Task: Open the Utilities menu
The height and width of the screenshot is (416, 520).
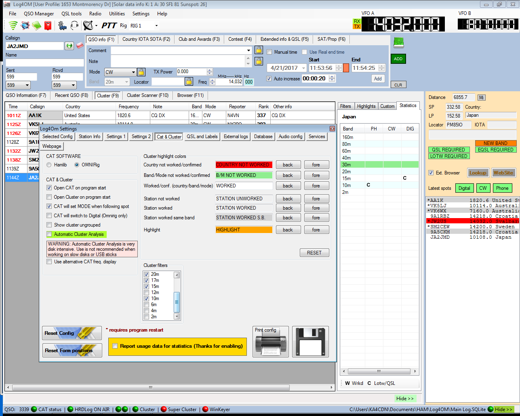Action: (x=117, y=13)
